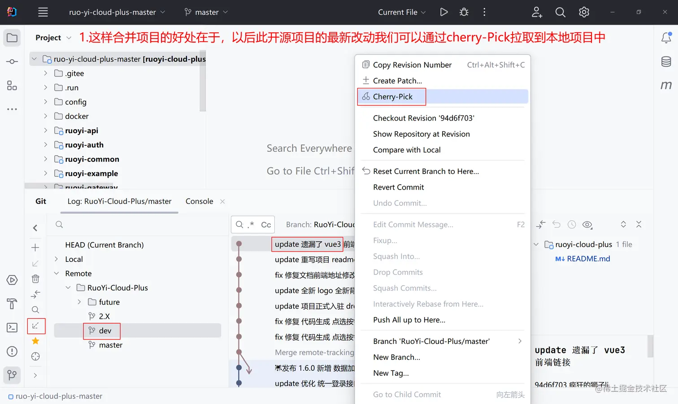Screen dimensions: 678x404
Task: Open project name dropdown ruo-yi-cloud-plus-master
Action: (117, 12)
